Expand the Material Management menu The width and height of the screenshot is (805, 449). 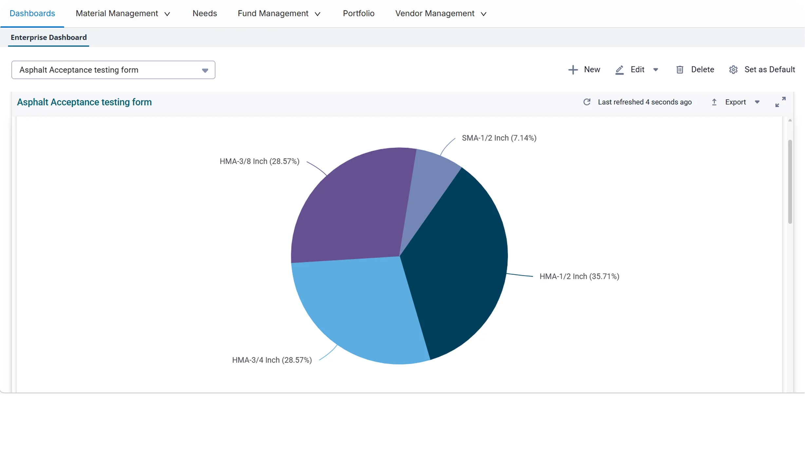123,13
